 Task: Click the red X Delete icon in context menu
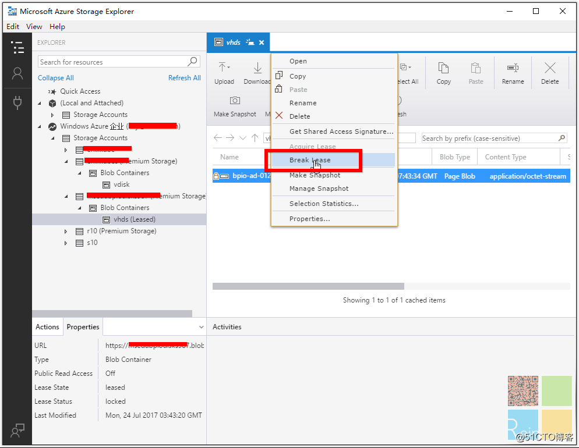[279, 116]
